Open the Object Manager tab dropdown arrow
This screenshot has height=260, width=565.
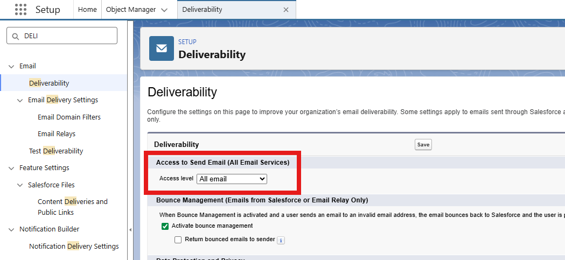coord(164,10)
